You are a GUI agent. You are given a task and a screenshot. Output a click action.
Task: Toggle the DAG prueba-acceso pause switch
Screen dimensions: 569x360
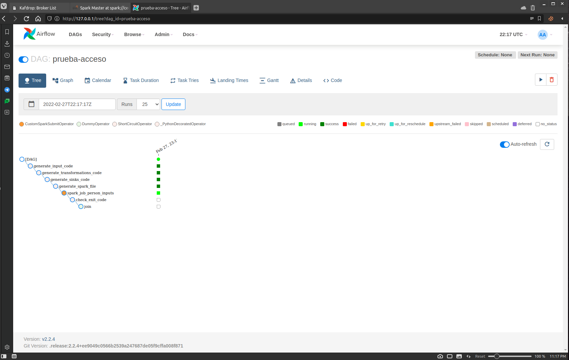pos(23,59)
